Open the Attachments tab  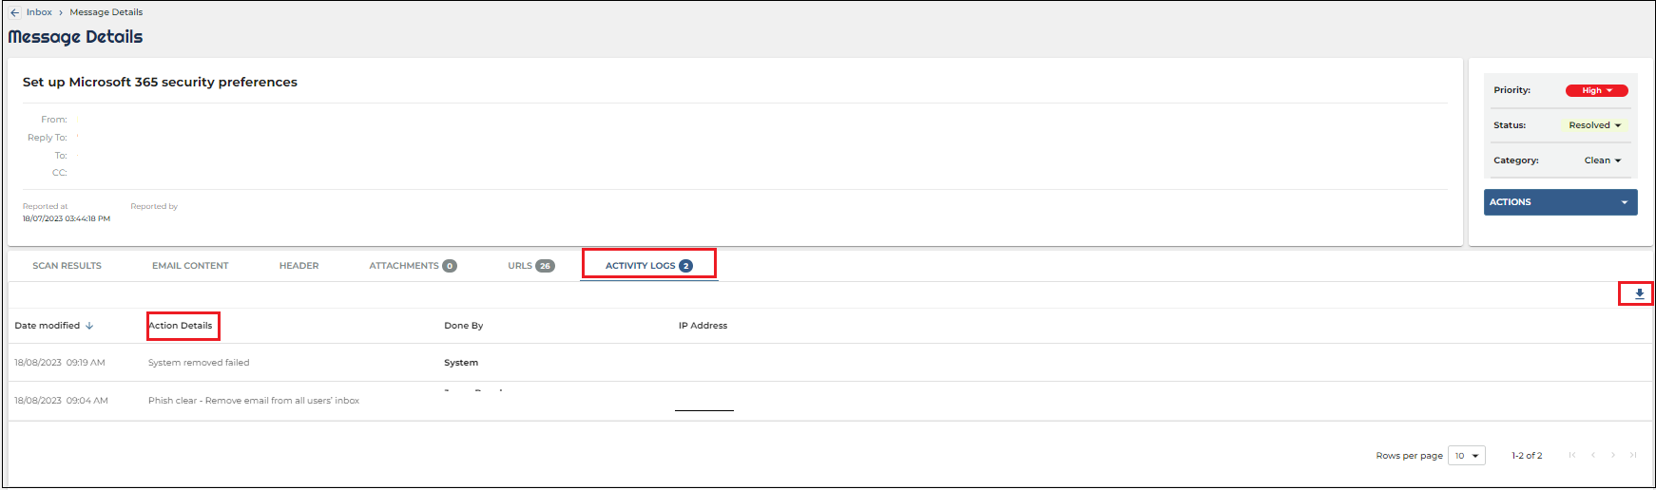point(413,266)
